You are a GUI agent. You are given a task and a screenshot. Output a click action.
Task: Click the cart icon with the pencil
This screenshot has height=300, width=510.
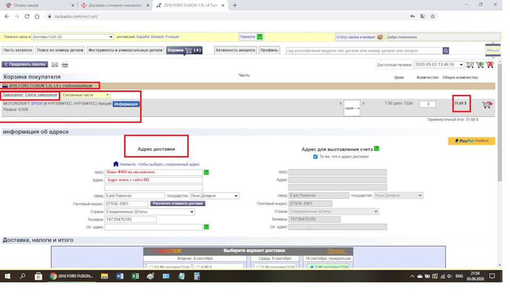(x=470, y=65)
